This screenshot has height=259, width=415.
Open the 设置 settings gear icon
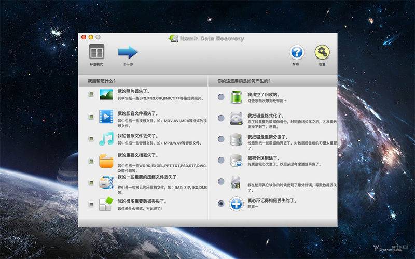coord(322,52)
